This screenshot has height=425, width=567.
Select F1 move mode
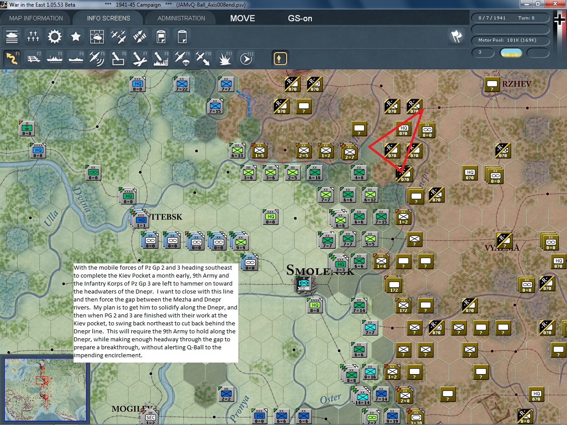12,58
